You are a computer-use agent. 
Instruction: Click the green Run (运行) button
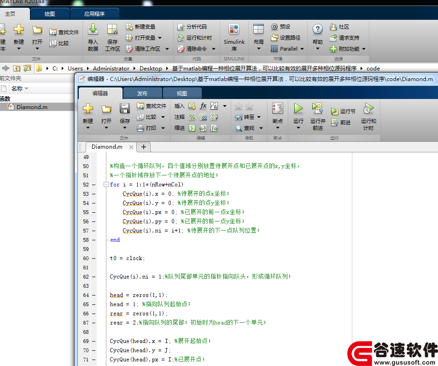(x=298, y=108)
